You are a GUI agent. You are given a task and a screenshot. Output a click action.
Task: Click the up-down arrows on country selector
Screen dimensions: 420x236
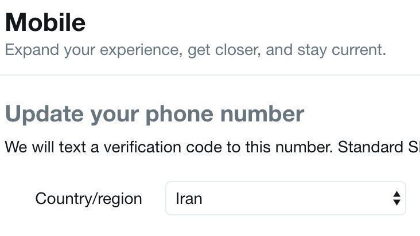tap(396, 199)
